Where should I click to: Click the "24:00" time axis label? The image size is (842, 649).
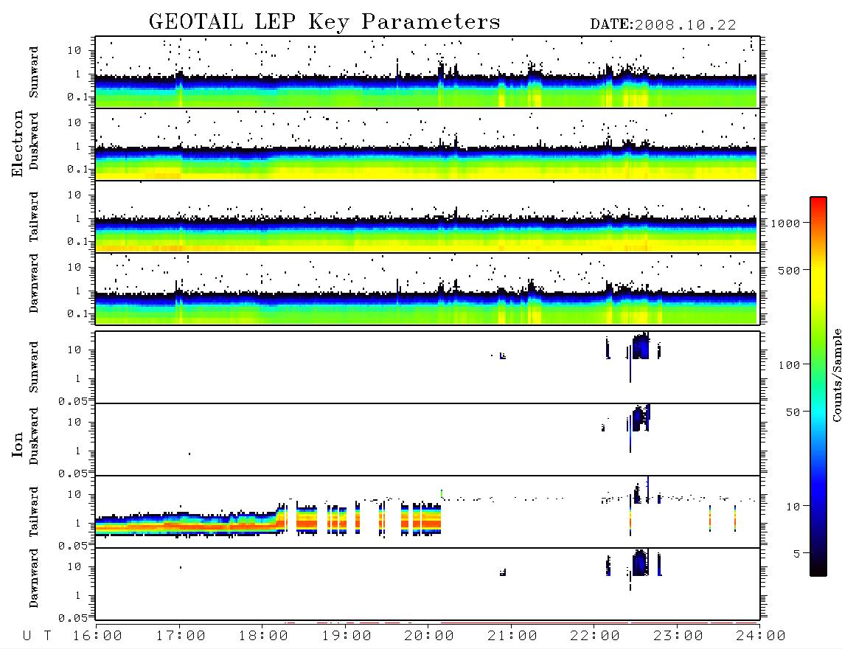tap(762, 636)
